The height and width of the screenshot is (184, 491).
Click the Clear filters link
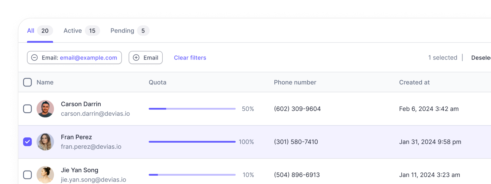coord(190,58)
